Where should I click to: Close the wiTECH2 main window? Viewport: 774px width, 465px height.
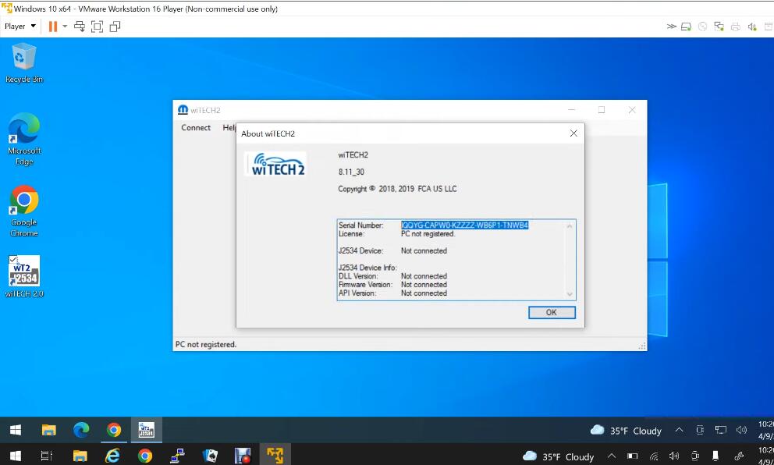pos(632,109)
